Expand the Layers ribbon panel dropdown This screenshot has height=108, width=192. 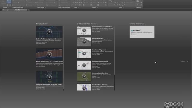[x=121, y=7]
